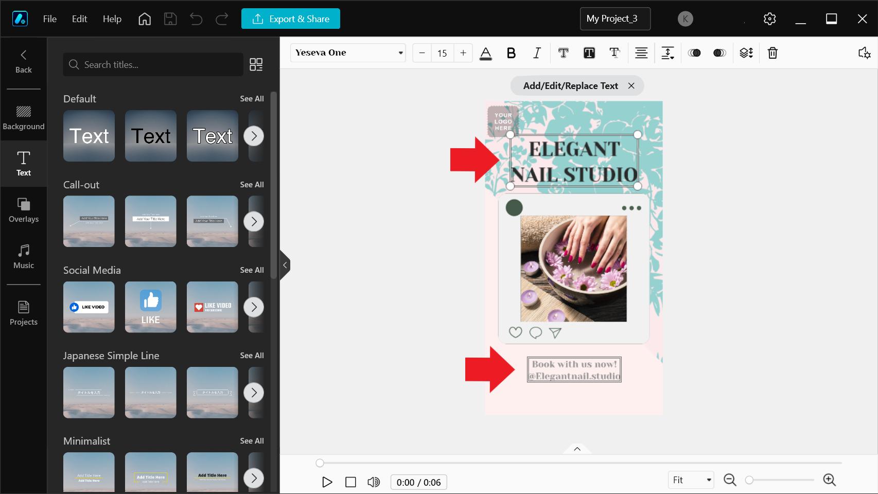Screen dimensions: 878x494
Task: Toggle the fade-in effect for text
Action: pos(695,53)
